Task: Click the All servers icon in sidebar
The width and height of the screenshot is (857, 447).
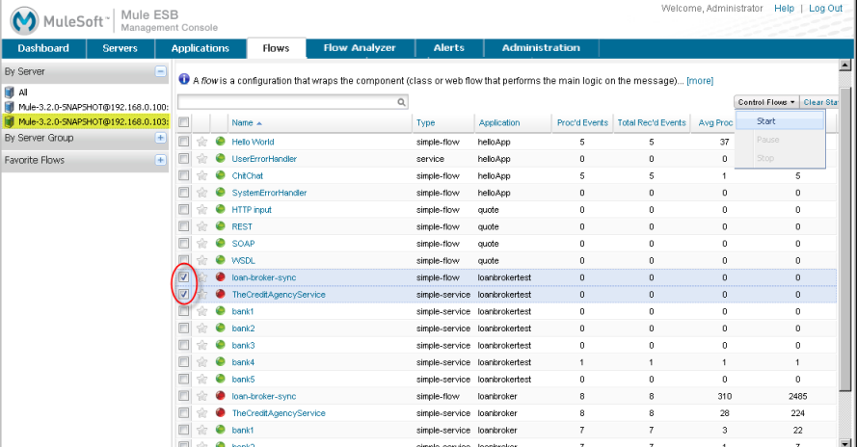Action: 10,92
